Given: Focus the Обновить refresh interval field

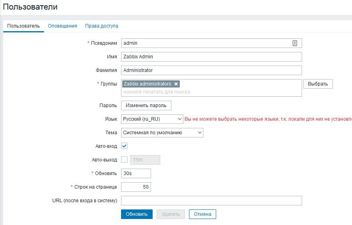Looking at the screenshot, I should tap(136, 173).
